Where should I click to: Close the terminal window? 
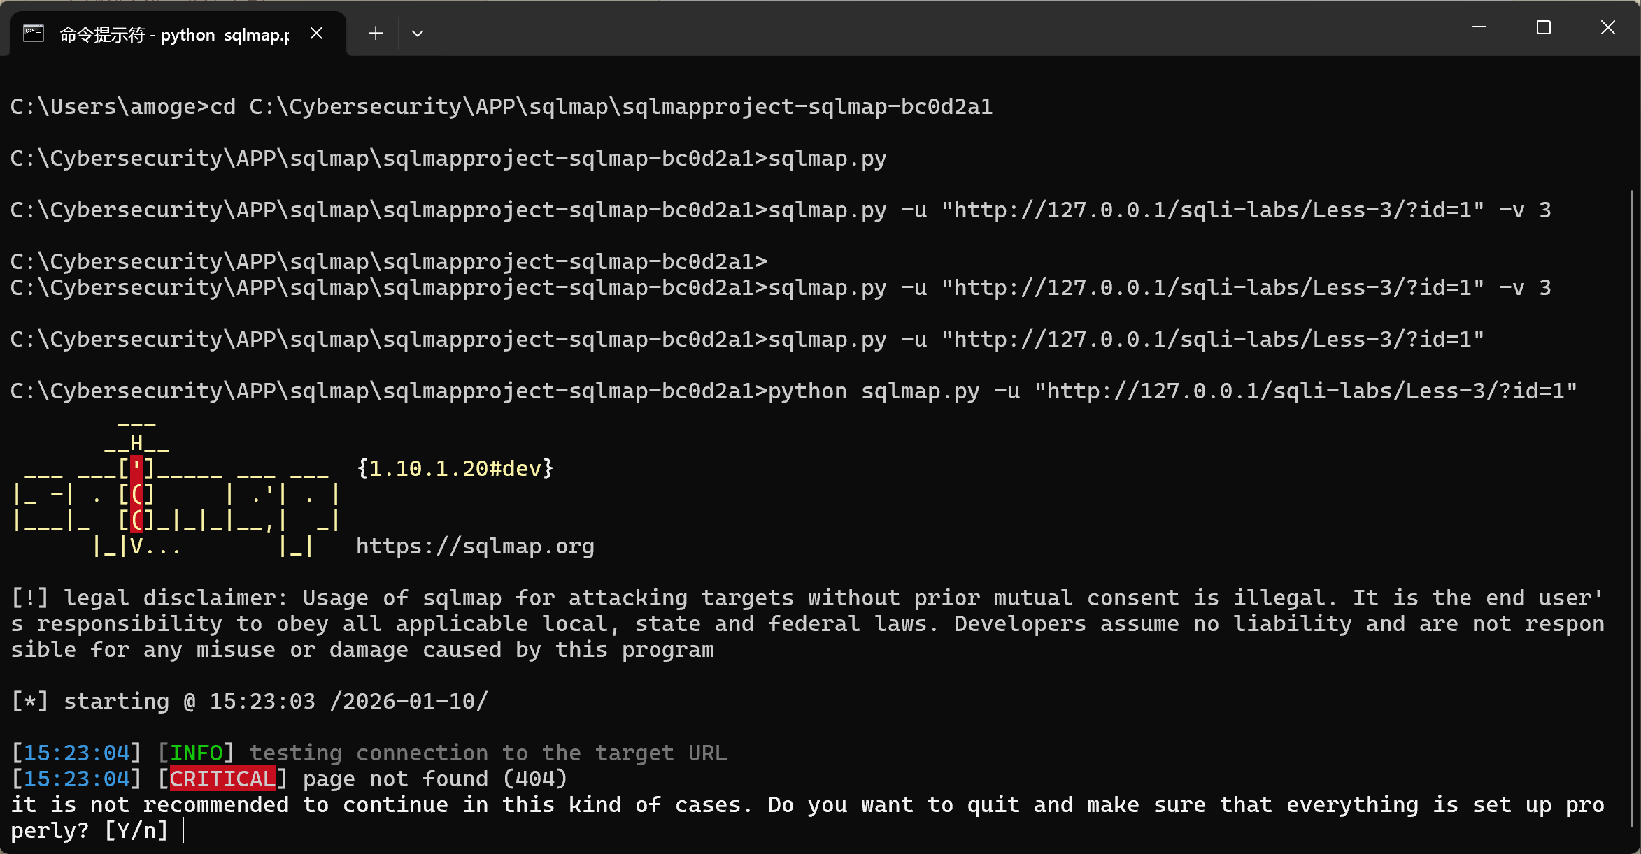[x=1607, y=28]
